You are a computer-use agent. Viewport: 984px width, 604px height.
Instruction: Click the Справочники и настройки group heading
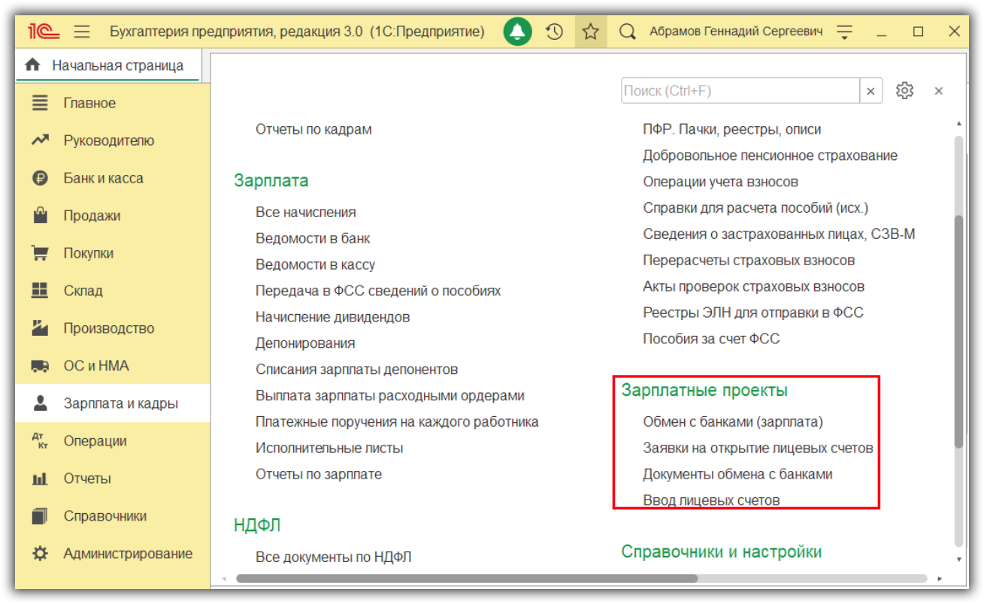click(722, 552)
